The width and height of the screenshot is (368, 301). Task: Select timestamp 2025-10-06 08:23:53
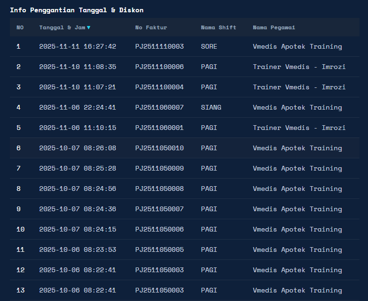click(77, 249)
